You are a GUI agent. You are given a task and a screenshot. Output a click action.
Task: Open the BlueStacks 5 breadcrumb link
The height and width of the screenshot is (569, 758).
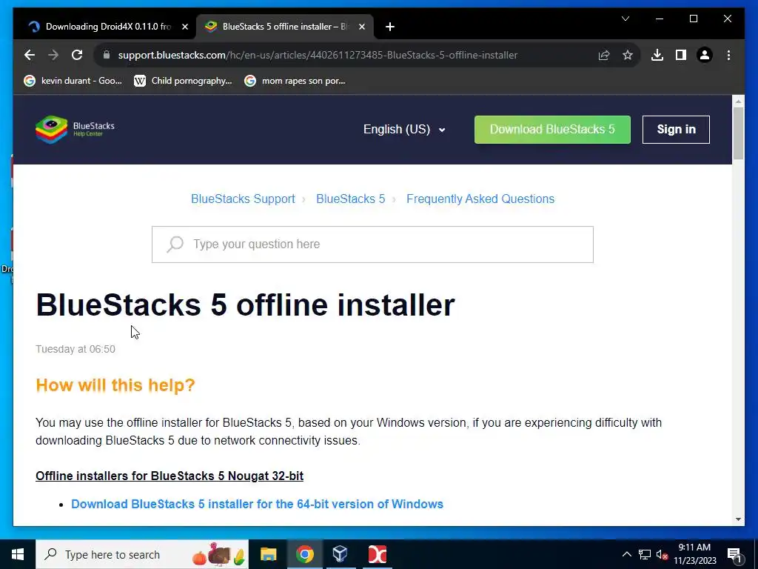coord(350,199)
